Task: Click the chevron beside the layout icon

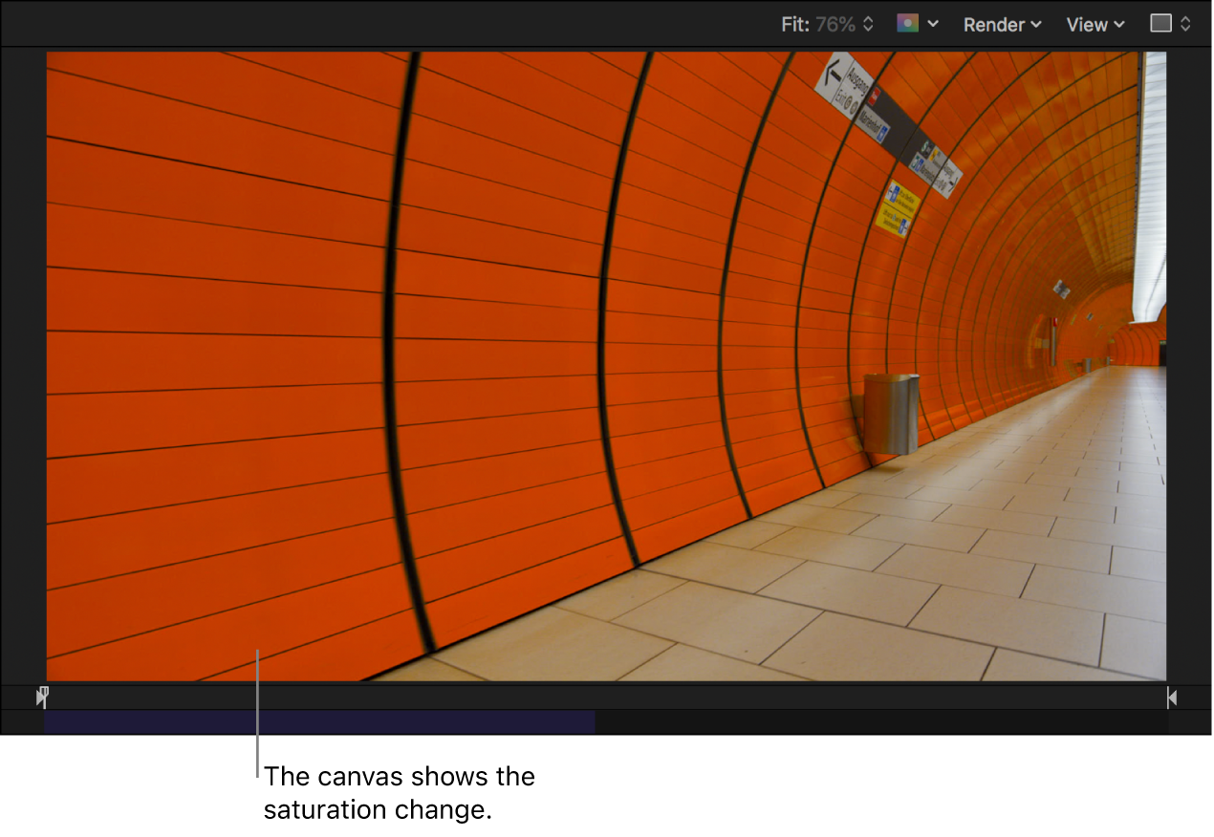Action: point(1186,24)
